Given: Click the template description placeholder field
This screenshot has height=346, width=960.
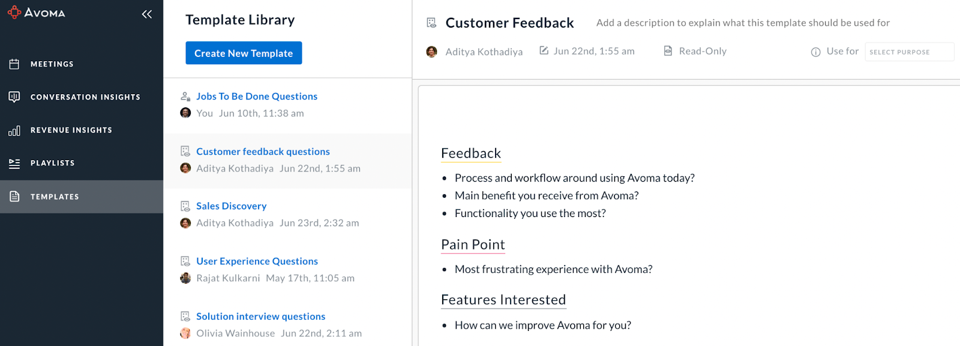Looking at the screenshot, I should (743, 23).
